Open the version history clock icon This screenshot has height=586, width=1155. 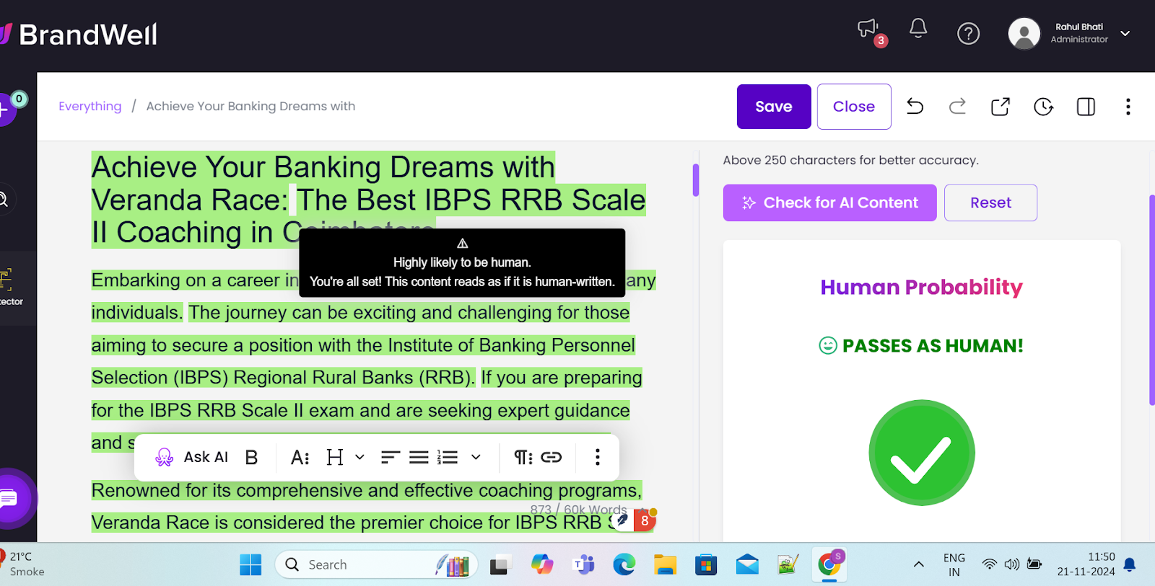[1043, 107]
